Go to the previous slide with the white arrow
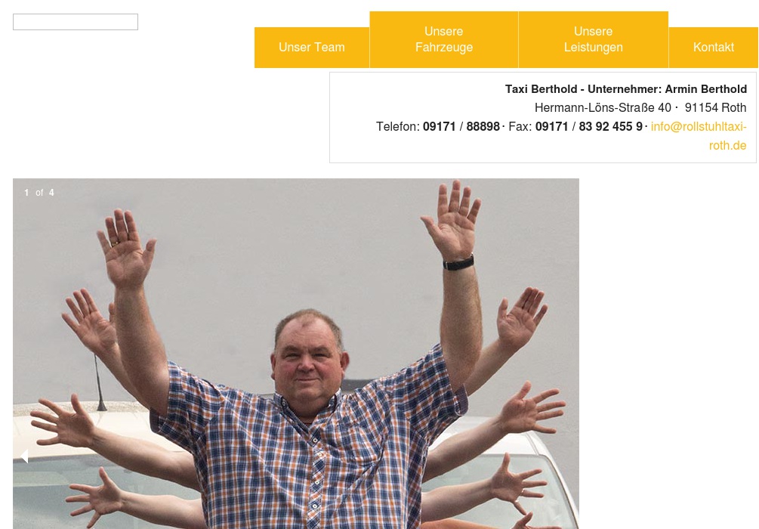Image resolution: width=759 pixels, height=529 pixels. coord(25,456)
